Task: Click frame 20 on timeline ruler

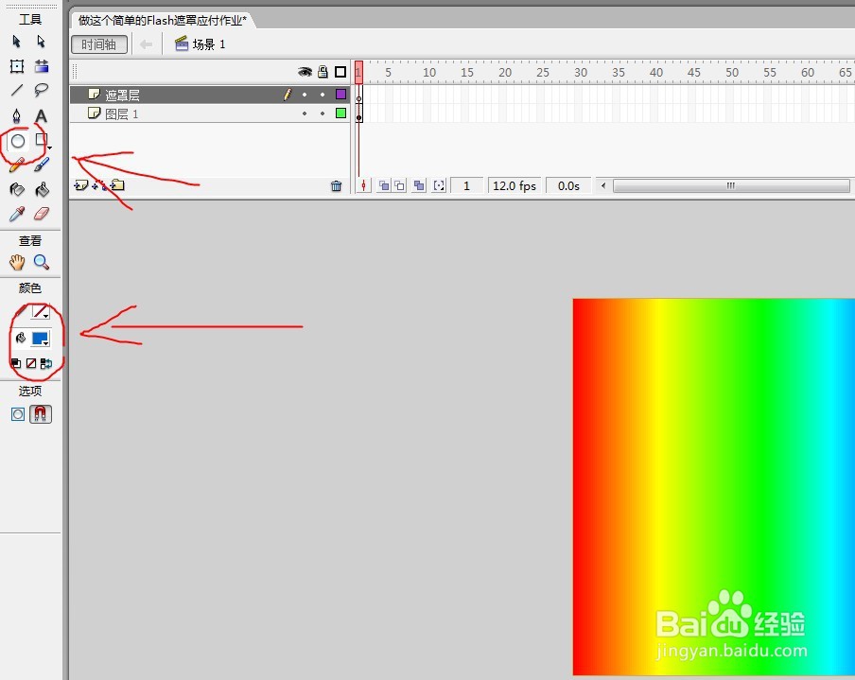Action: click(503, 73)
